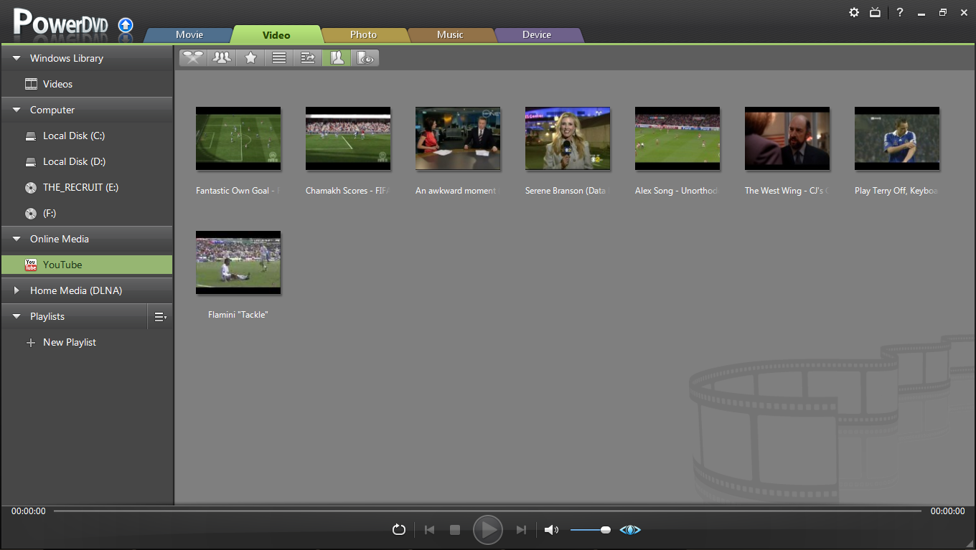Open the list lines icon in toolbar
976x550 pixels.
[279, 58]
